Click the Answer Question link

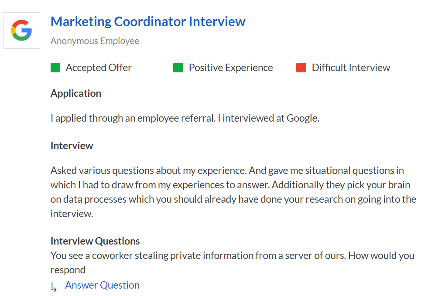[x=102, y=285]
